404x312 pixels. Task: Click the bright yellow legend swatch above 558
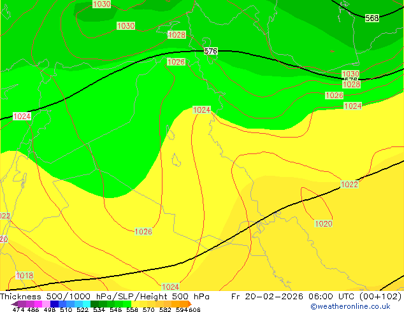coord(135,304)
